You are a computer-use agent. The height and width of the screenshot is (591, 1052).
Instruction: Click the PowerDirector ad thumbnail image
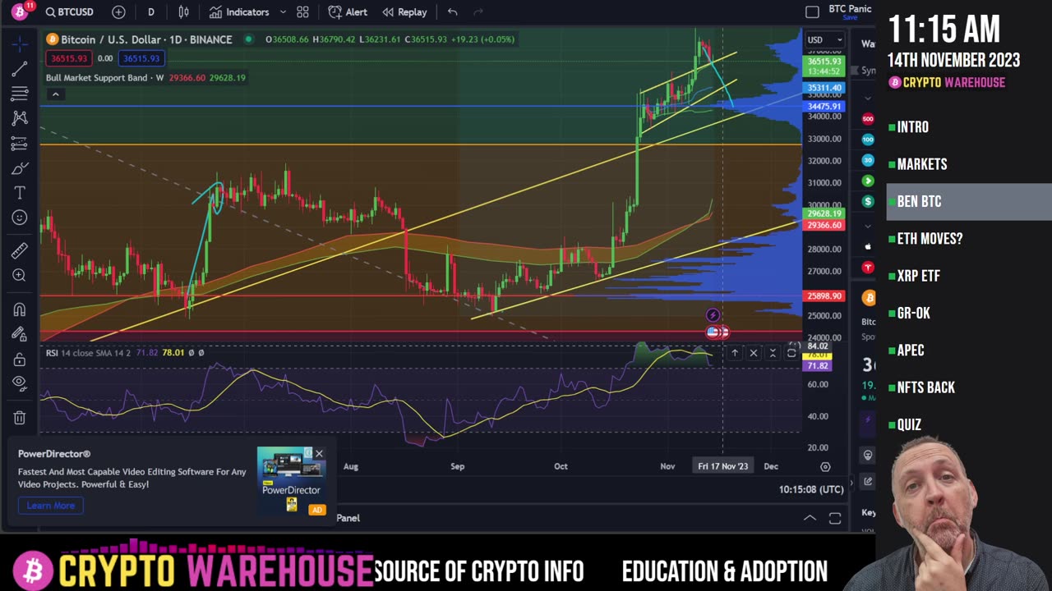coord(291,481)
